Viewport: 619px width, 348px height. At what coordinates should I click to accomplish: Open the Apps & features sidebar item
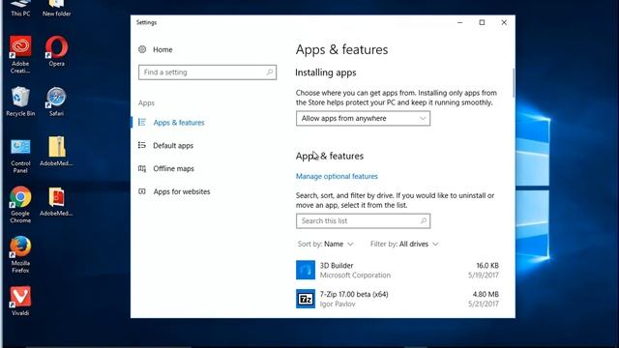(179, 123)
